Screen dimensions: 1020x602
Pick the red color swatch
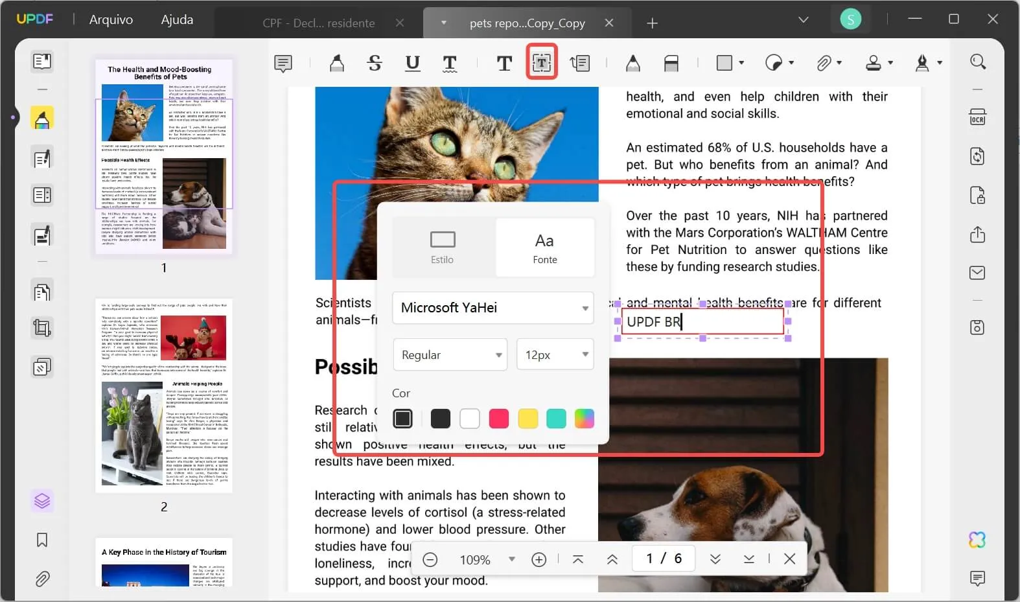coord(498,419)
